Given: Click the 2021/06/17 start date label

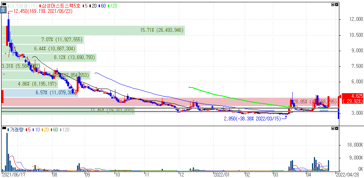Looking at the screenshot, I should pos(14,174).
